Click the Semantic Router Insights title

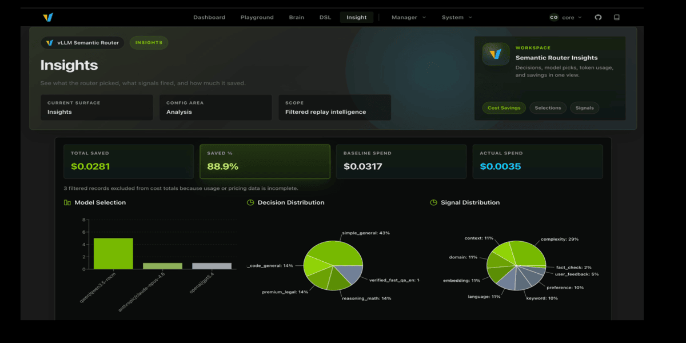click(x=556, y=58)
